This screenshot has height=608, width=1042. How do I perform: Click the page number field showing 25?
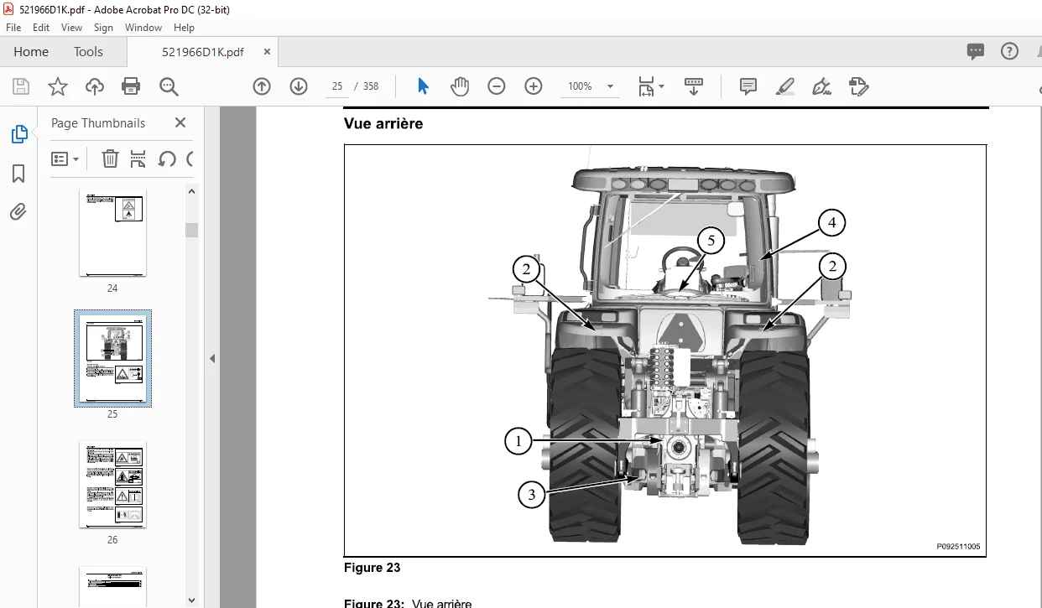(x=337, y=86)
